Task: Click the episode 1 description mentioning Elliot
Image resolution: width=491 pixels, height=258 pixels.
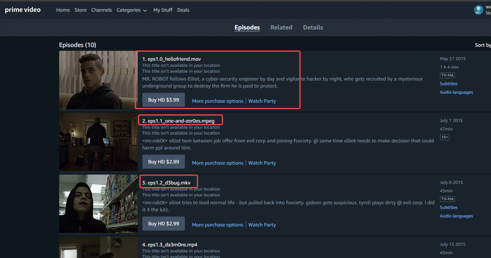Action: (282, 83)
